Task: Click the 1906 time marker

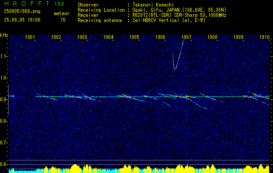Action: [x=160, y=37]
